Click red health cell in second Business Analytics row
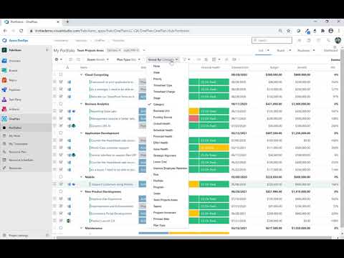Image resolution: width=344 pixels, height=258 pixels. coord(193,118)
